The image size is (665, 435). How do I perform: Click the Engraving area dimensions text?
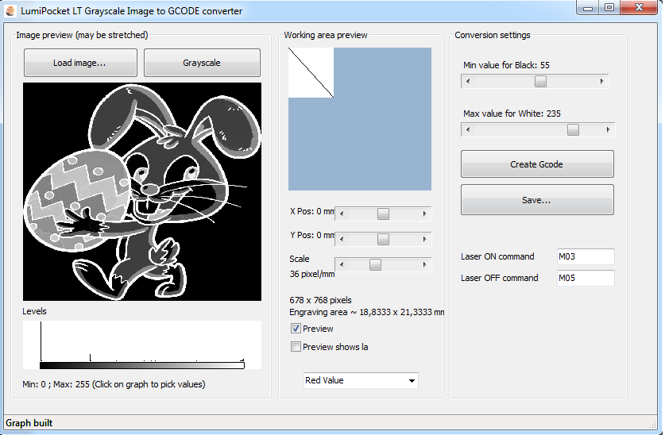[x=366, y=312]
